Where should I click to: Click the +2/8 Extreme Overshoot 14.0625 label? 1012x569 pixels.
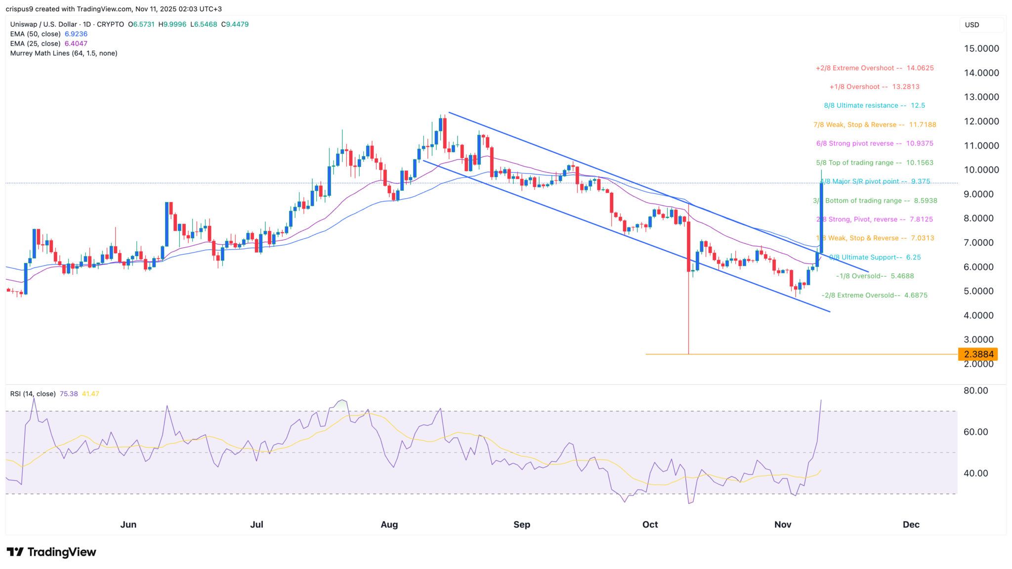(874, 68)
